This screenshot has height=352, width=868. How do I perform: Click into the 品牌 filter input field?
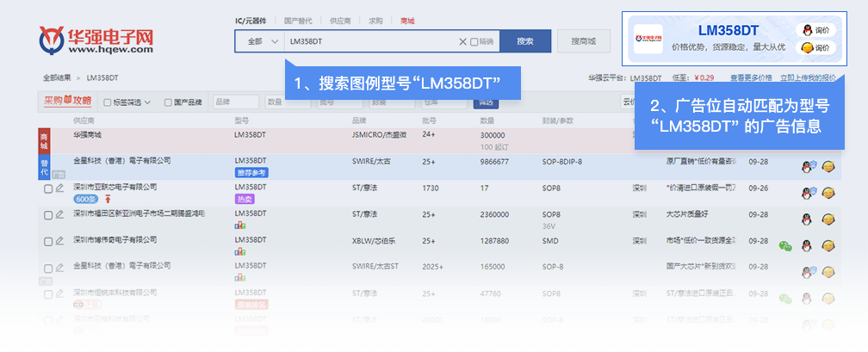(x=233, y=102)
